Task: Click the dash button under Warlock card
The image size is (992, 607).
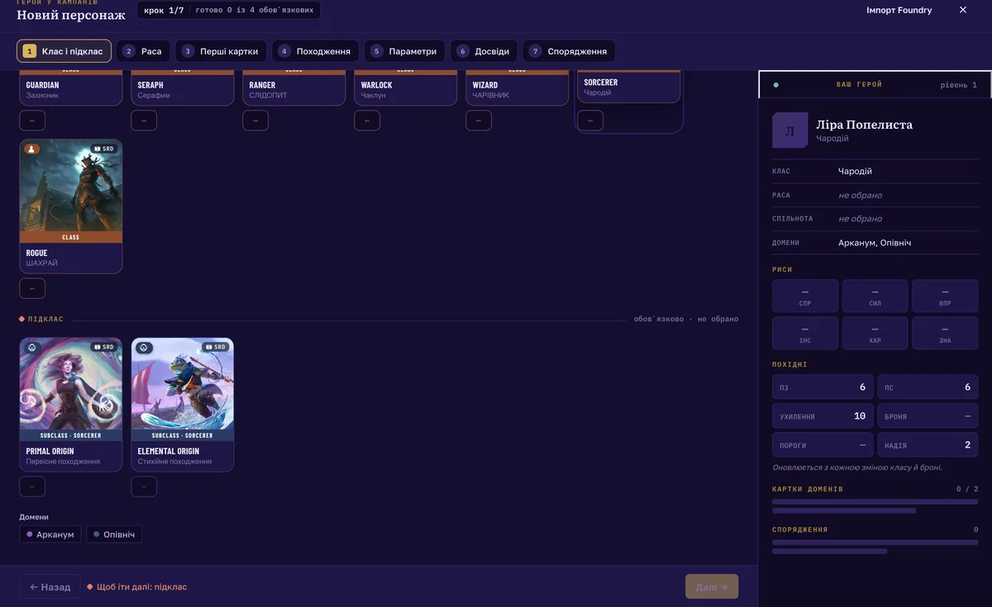Action: [x=367, y=121]
